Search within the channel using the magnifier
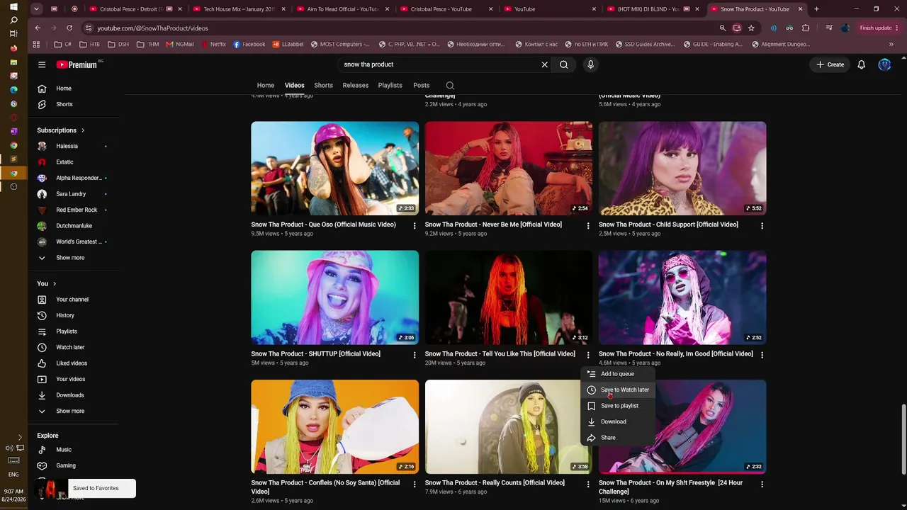Viewport: 907px width, 510px height. [450, 86]
